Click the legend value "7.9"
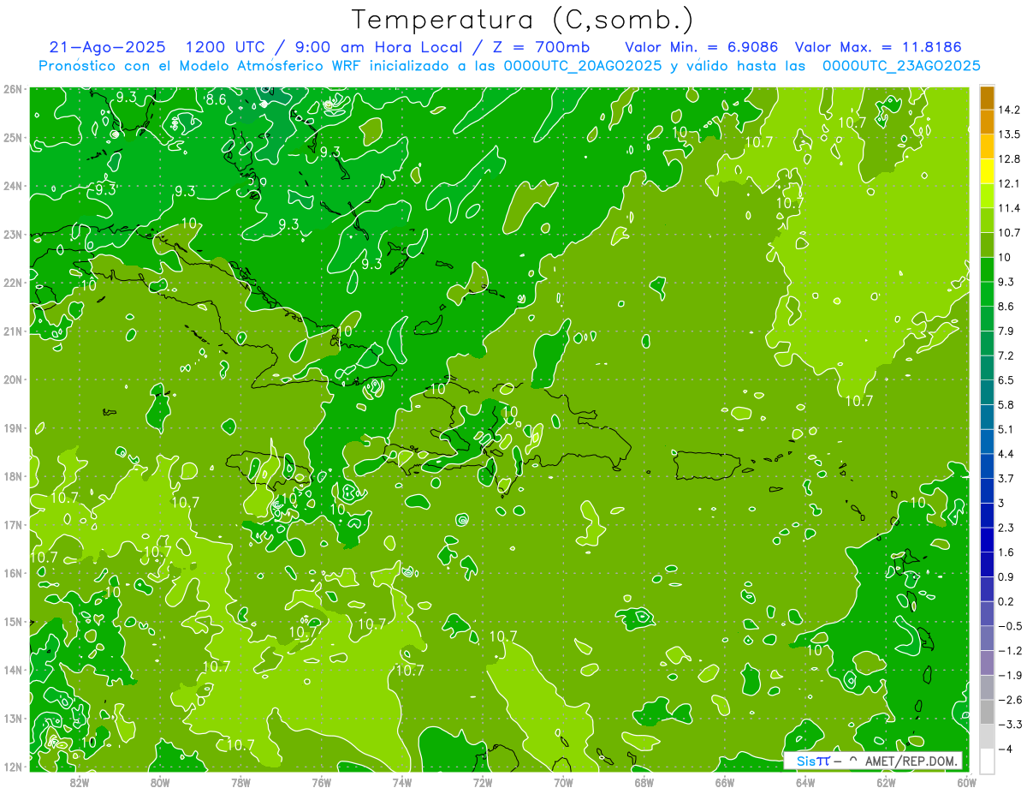Image resolution: width=1027 pixels, height=794 pixels. pos(1006,331)
